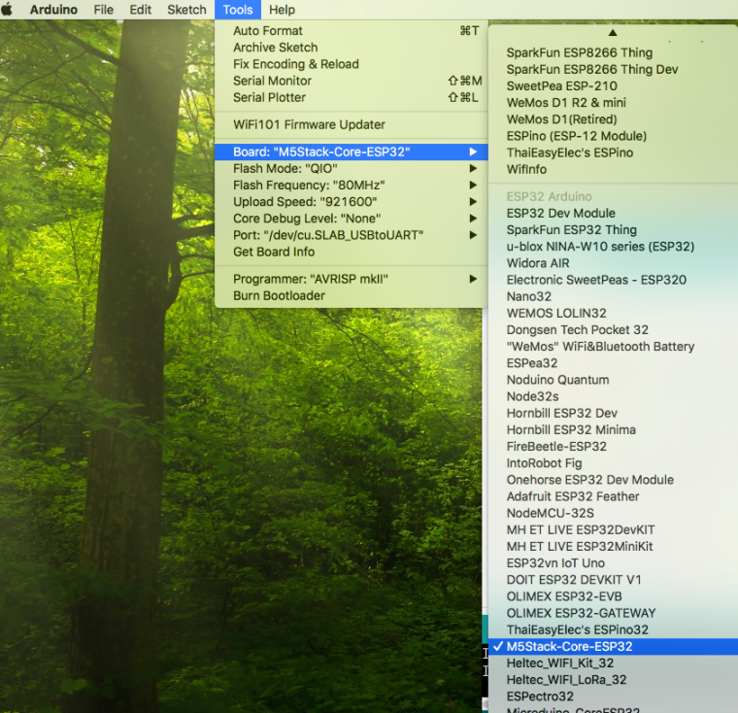Viewport: 738px width, 713px height.
Task: Choose MH ET LIVE ESP32DevKIT
Action: click(x=614, y=530)
